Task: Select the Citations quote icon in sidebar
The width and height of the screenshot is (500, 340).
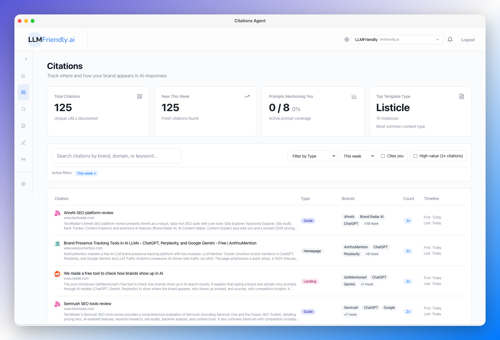Action: 23,92
